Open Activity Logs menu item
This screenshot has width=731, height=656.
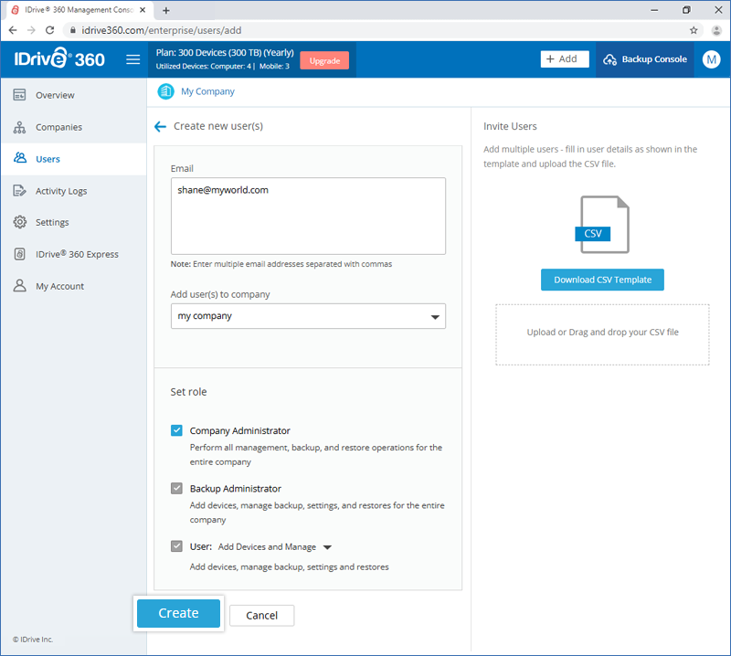73,191
